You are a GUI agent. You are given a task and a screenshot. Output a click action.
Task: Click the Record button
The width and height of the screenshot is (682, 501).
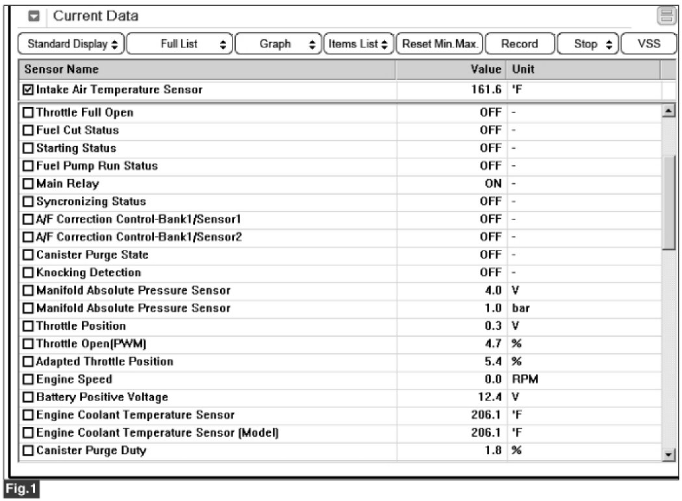click(x=519, y=44)
